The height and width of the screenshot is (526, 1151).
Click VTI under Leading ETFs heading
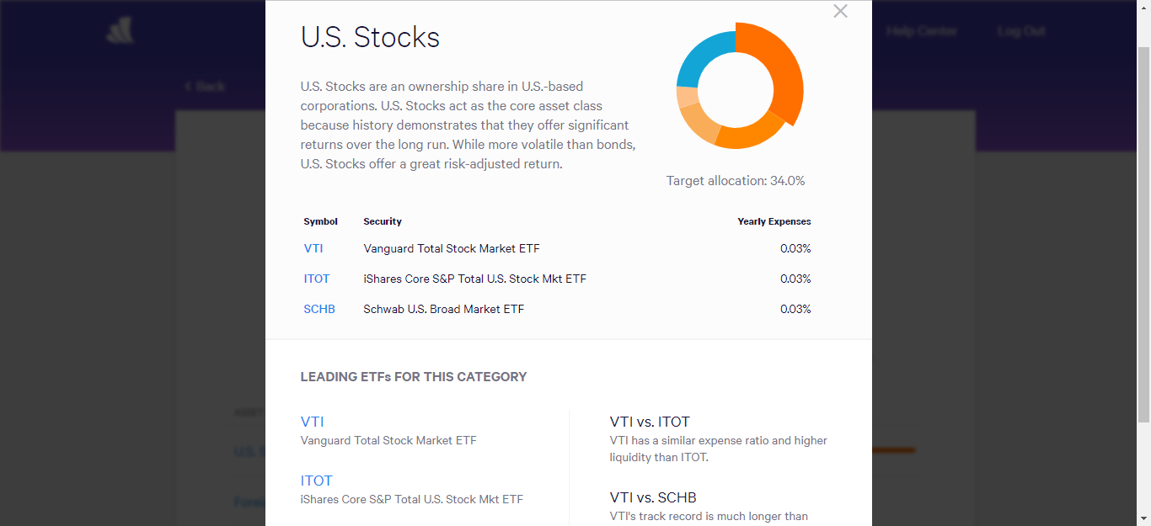[312, 422]
